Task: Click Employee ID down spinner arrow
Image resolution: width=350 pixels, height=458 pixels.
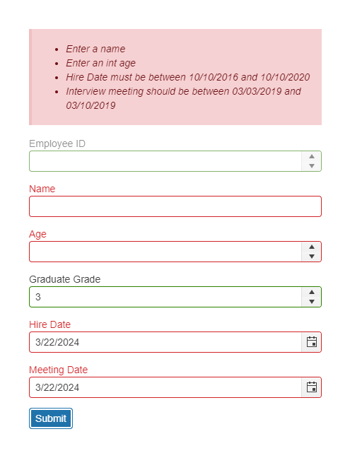Action: coord(311,165)
